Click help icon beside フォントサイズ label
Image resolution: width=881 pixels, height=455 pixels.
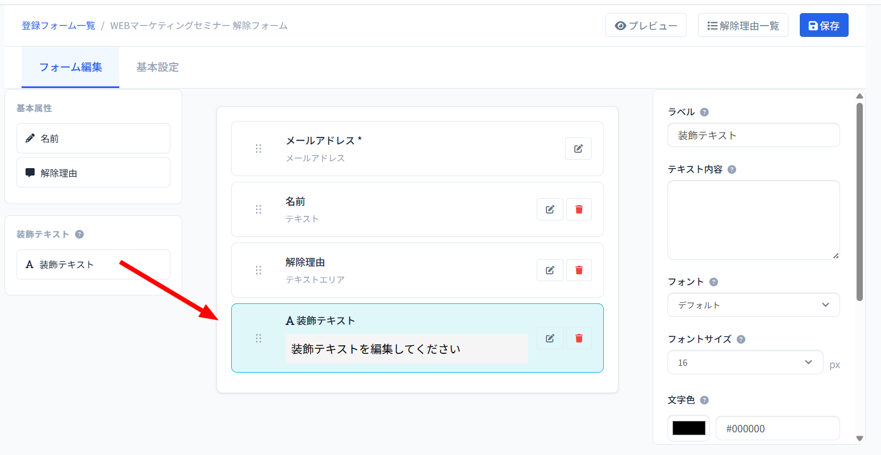pos(741,339)
